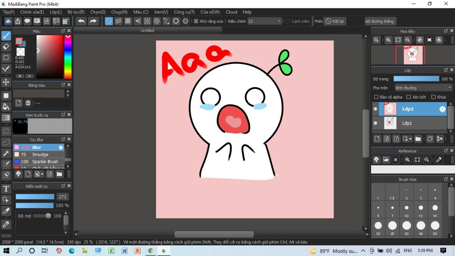Screen dimensions: 455x256
Task: Open Công cụ(T) menu
Action: (184, 12)
